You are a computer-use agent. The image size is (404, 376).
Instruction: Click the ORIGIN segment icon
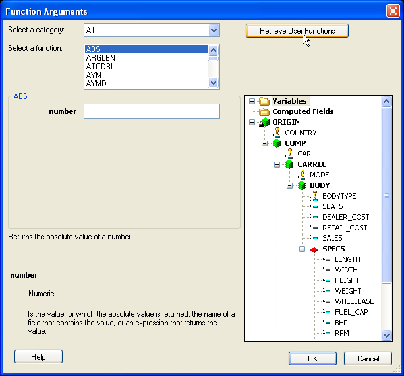pyautogui.click(x=264, y=123)
